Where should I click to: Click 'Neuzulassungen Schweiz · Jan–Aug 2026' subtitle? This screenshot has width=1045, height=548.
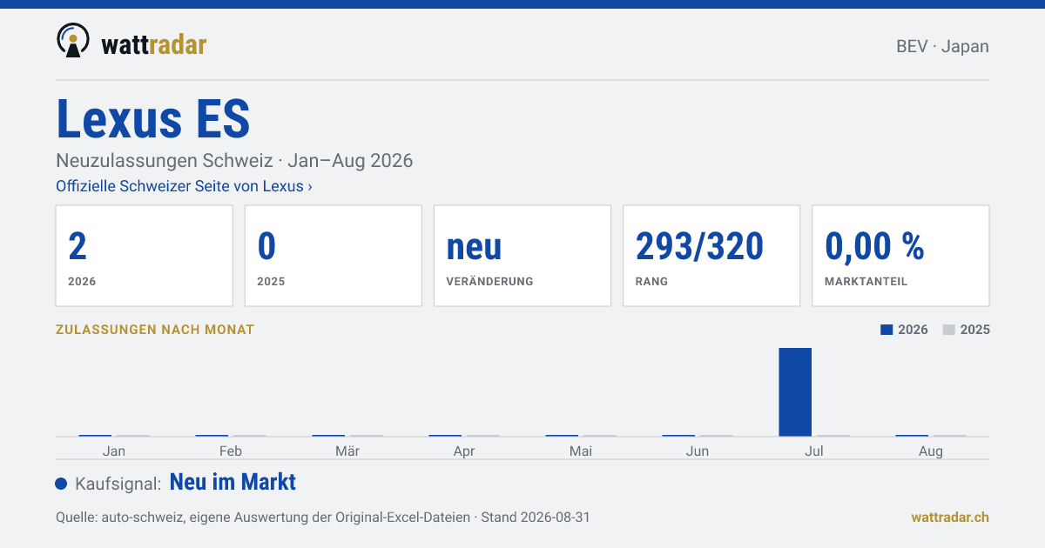(234, 161)
